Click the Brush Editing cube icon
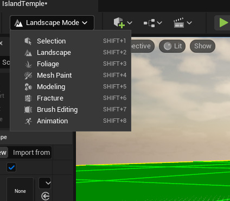Viewport: 230px width, 201px height. pyautogui.click(x=28, y=110)
